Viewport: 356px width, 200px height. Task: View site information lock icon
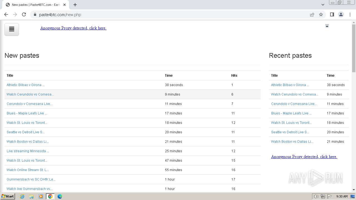pos(35,14)
